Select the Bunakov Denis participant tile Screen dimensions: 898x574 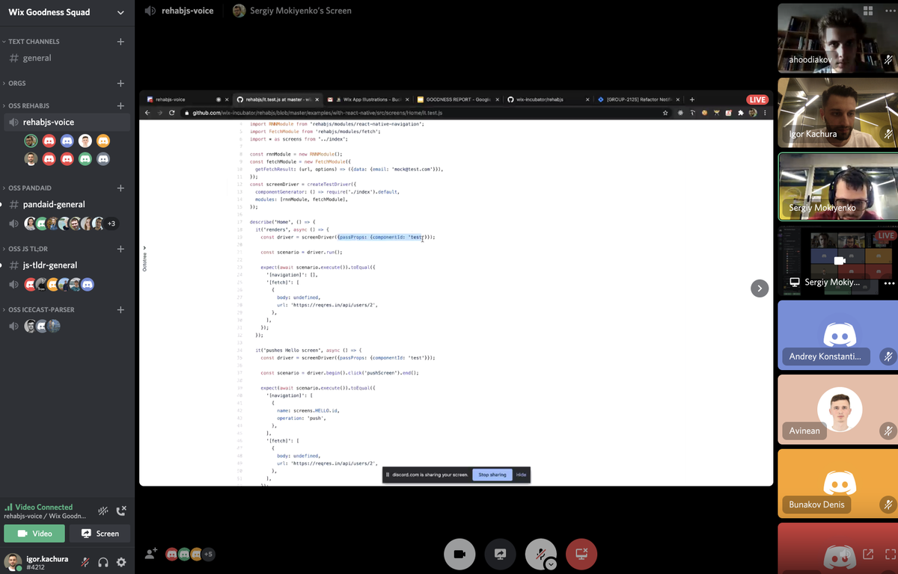(x=837, y=484)
